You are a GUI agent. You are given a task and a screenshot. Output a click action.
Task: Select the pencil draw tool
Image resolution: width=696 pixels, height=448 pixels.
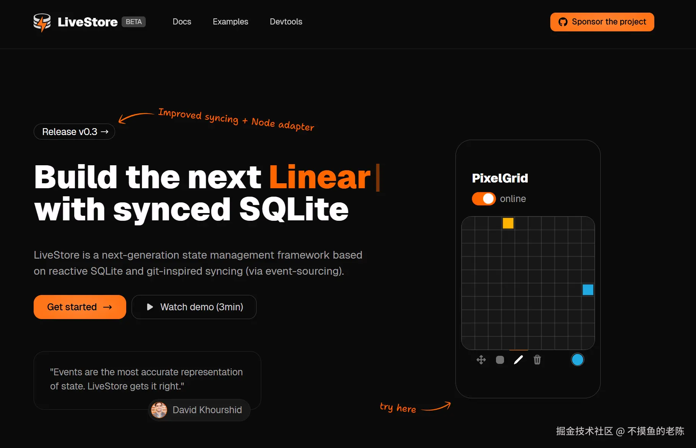coord(518,360)
